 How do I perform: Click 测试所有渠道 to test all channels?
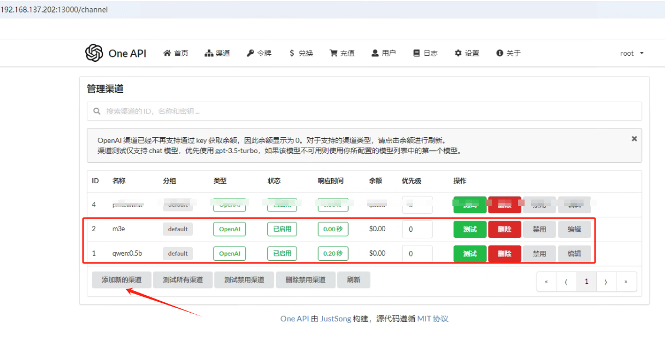point(183,280)
